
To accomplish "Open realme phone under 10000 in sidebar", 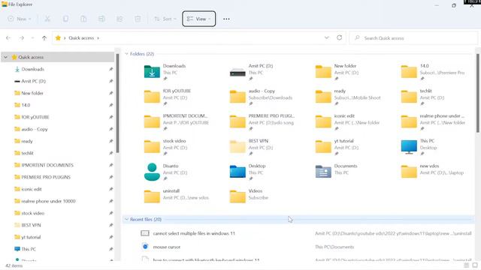I will (x=48, y=201).
